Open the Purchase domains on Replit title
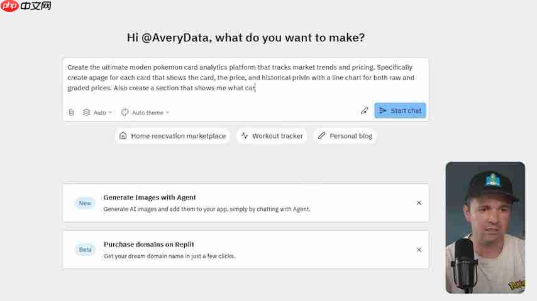 coord(149,245)
